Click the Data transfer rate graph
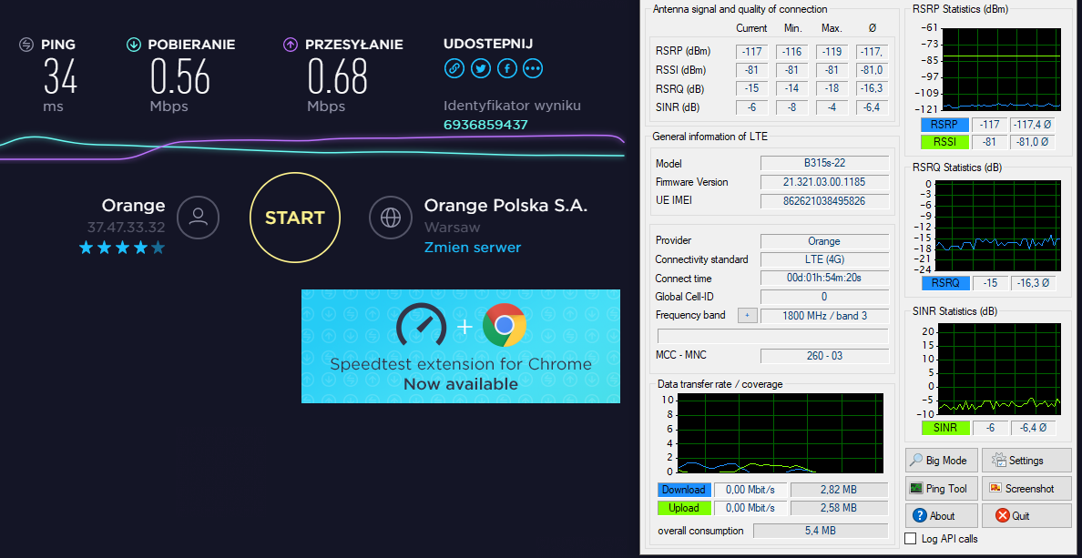Viewport: 1082px width, 558px height. [x=781, y=433]
